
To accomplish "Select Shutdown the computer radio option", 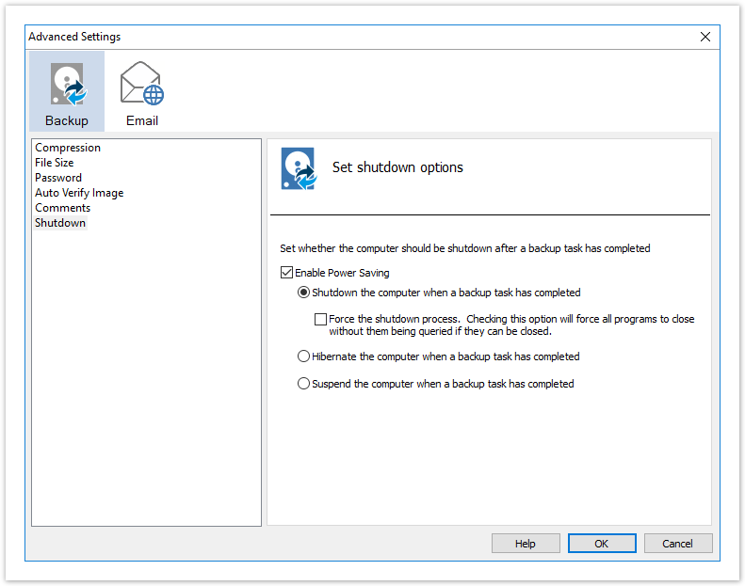I will 303,293.
